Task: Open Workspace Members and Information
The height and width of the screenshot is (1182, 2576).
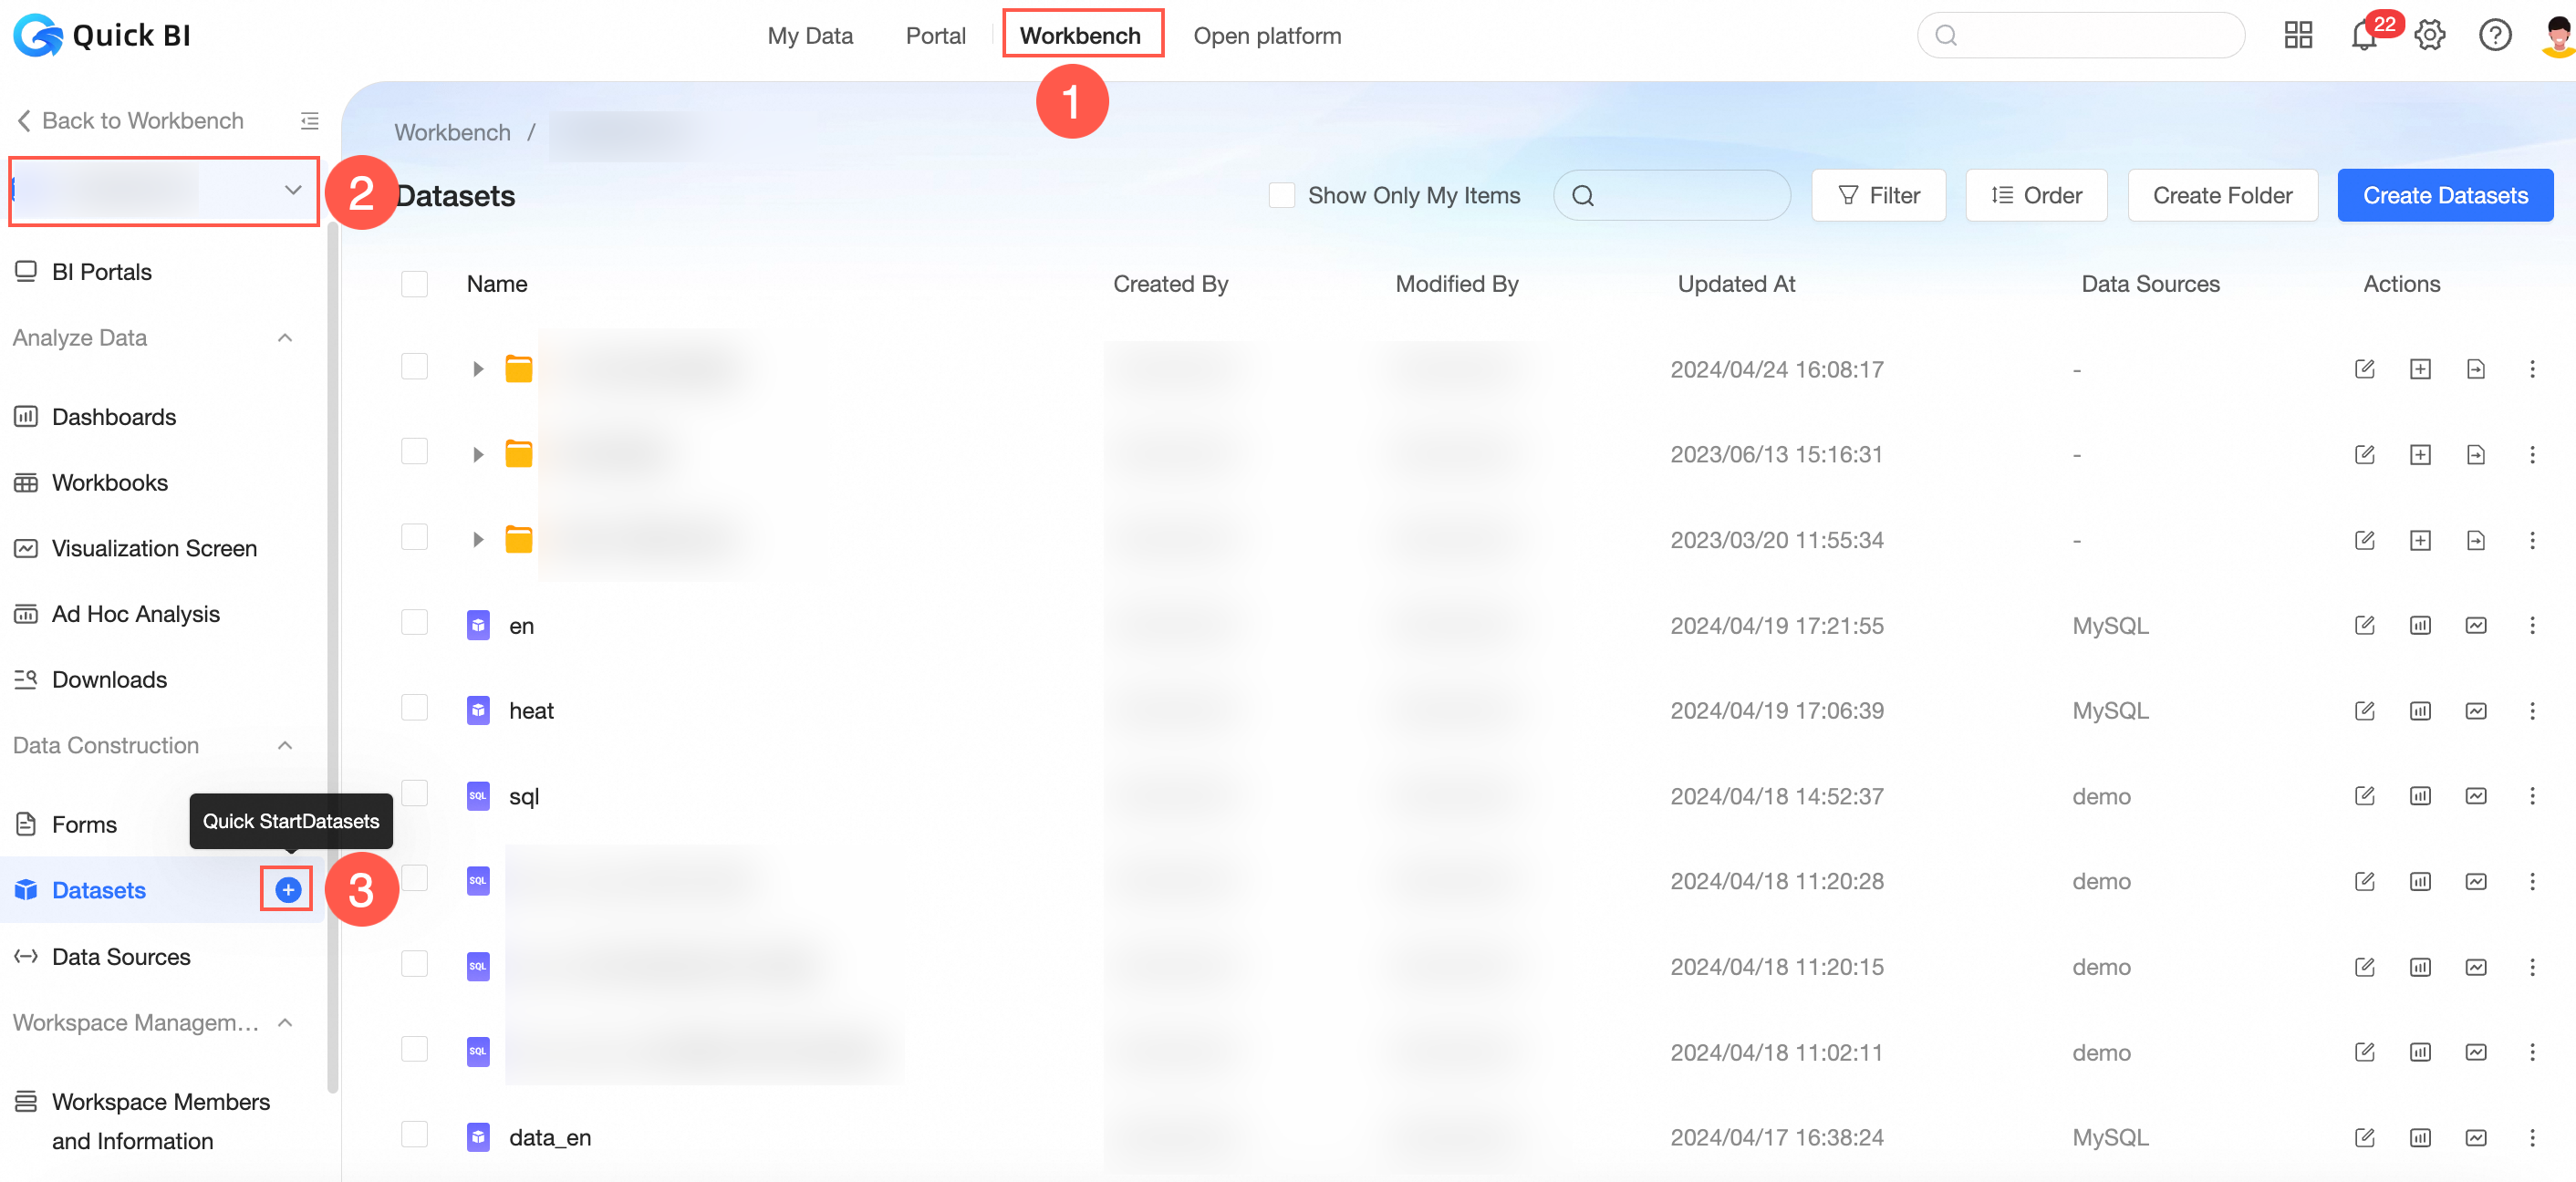Action: click(x=160, y=1121)
